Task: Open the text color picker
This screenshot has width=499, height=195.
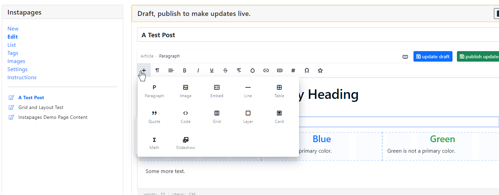Action: tap(252, 70)
